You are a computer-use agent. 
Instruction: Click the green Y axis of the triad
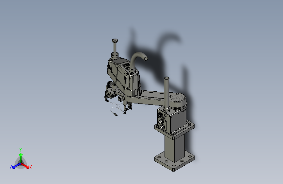coord(21,158)
